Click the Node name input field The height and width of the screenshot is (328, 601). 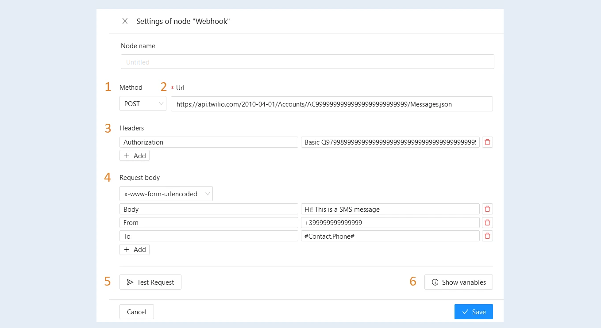point(307,62)
